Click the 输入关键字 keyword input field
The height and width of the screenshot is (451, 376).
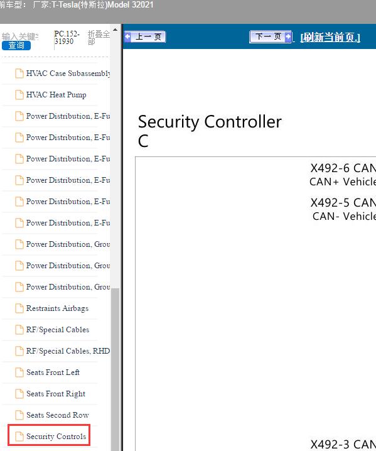coord(20,36)
